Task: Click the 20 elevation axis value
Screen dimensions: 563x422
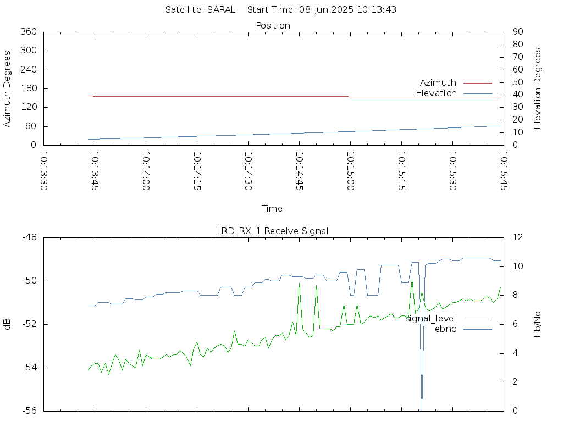Action: point(518,119)
